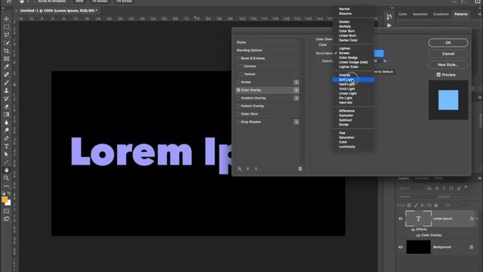Add another Stroke effect with plus
The image size is (483, 272).
(x=296, y=82)
